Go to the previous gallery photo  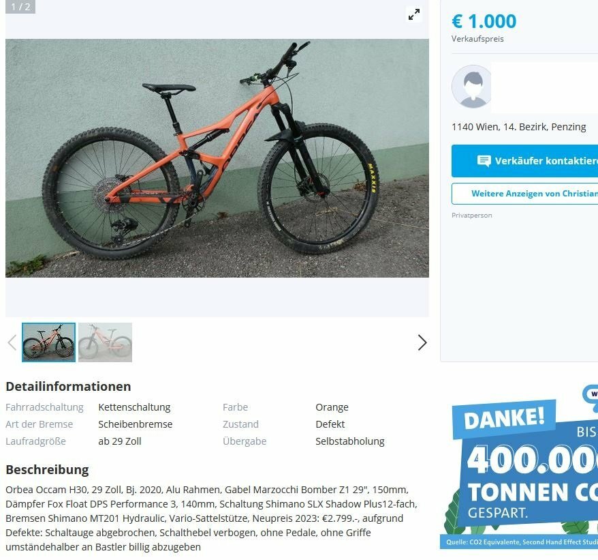[12, 342]
